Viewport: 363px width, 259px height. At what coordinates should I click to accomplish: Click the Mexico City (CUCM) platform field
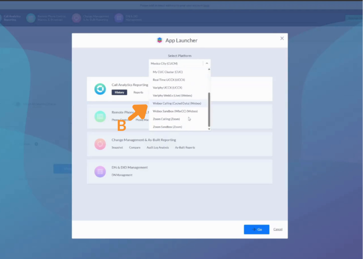pos(180,63)
